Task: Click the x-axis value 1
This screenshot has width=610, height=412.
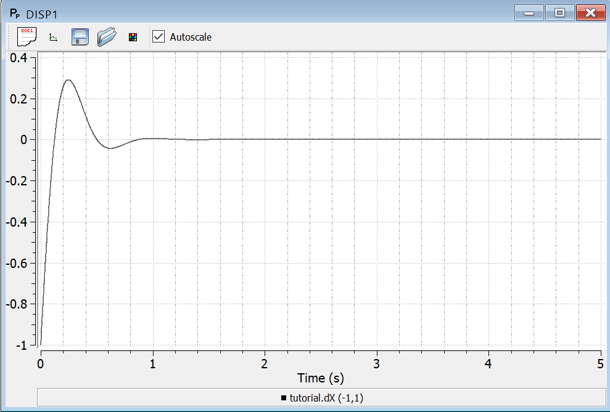Action: click(x=152, y=364)
